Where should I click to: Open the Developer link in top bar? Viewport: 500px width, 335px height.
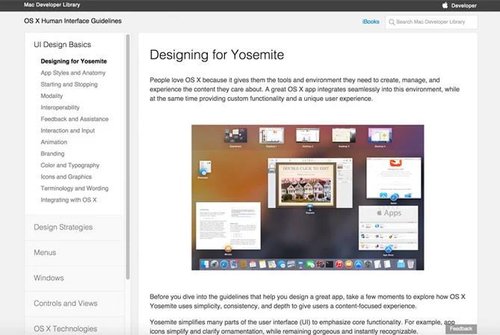click(x=463, y=5)
